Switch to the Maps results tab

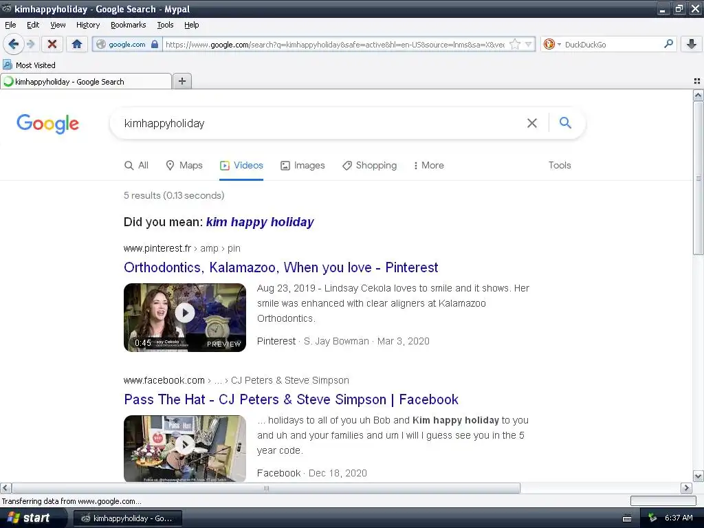184,165
